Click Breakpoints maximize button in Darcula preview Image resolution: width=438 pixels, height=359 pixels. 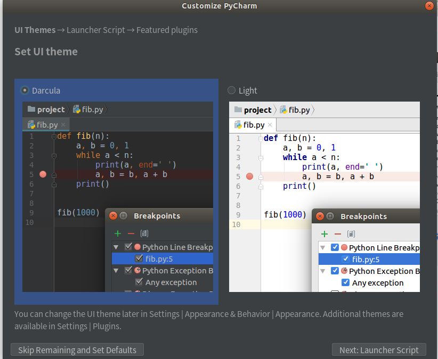[123, 216]
